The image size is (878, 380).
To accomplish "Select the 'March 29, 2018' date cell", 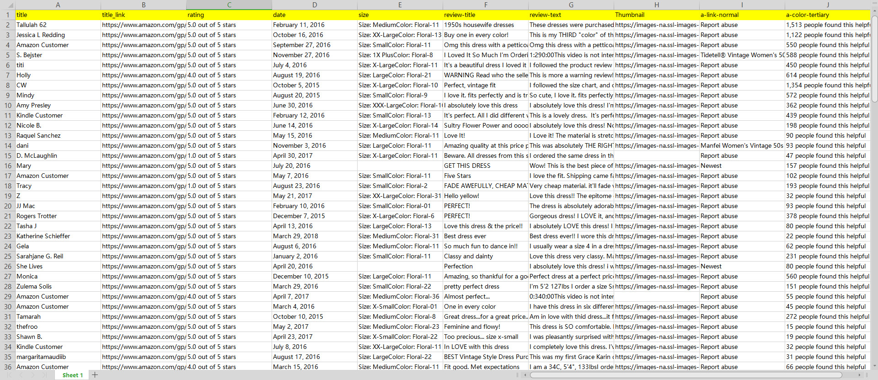I will (x=315, y=236).
